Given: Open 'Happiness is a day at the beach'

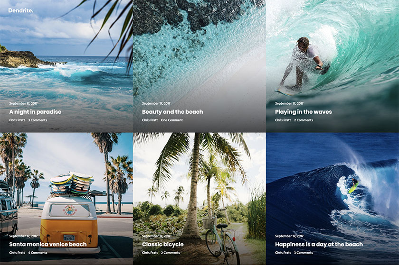Looking at the screenshot, I should tap(319, 245).
